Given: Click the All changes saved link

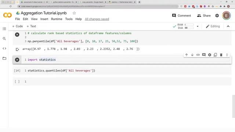Looking at the screenshot, I should pyautogui.click(x=97, y=19).
